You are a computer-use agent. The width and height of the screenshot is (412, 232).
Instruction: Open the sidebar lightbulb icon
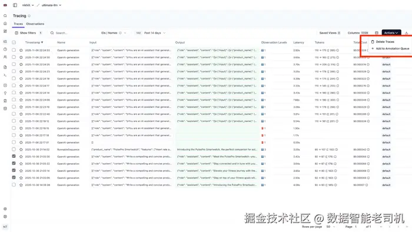click(x=5, y=93)
